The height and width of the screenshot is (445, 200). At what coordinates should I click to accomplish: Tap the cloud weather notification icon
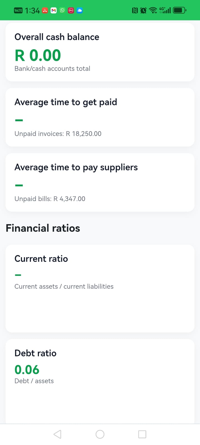coord(80,10)
